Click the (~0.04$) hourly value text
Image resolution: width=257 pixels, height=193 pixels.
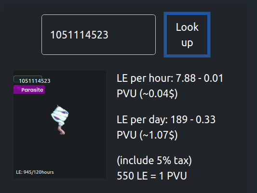click(159, 93)
